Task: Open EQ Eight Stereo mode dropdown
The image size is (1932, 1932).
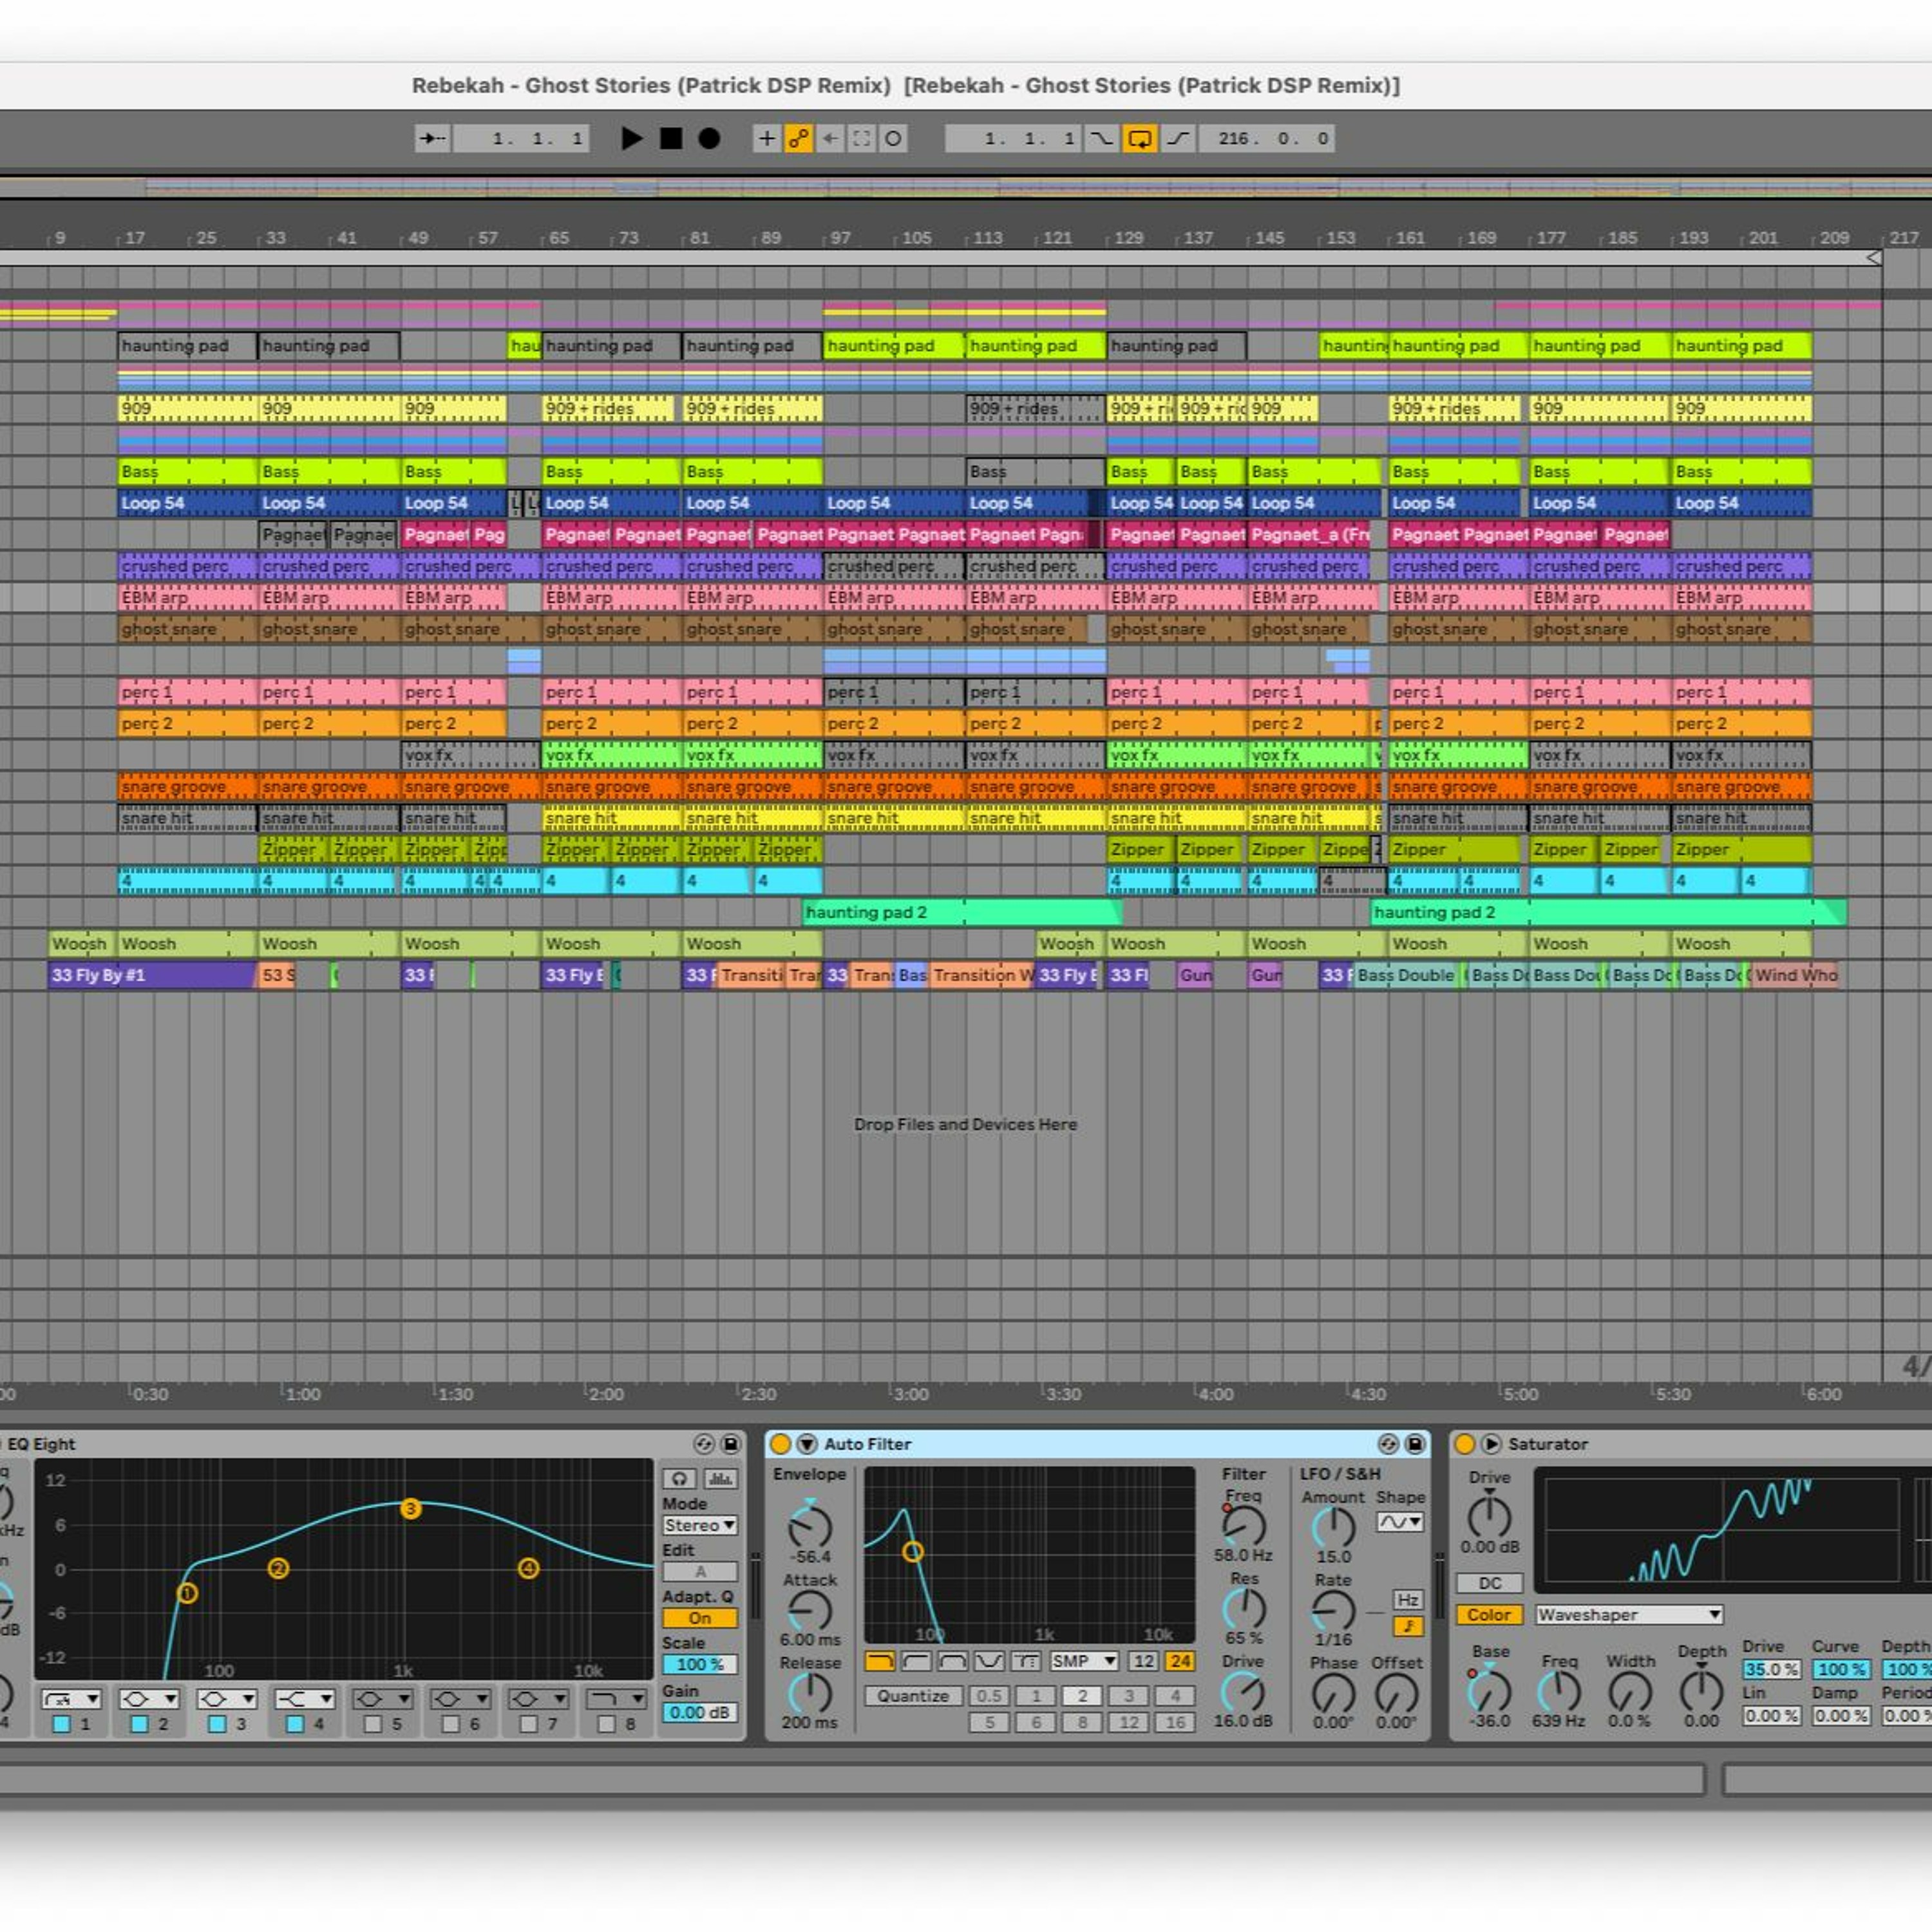Action: click(699, 1525)
